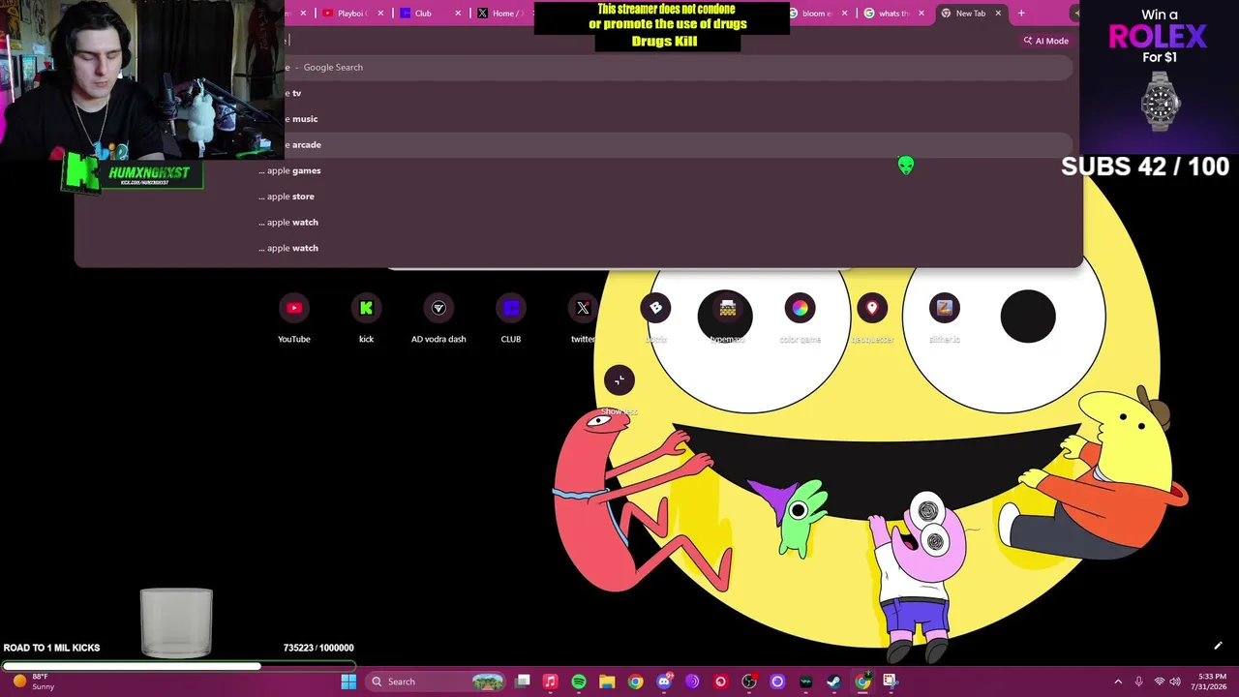Screen dimensions: 1239x697
Task: Open a new browser tab
Action: (1021, 14)
